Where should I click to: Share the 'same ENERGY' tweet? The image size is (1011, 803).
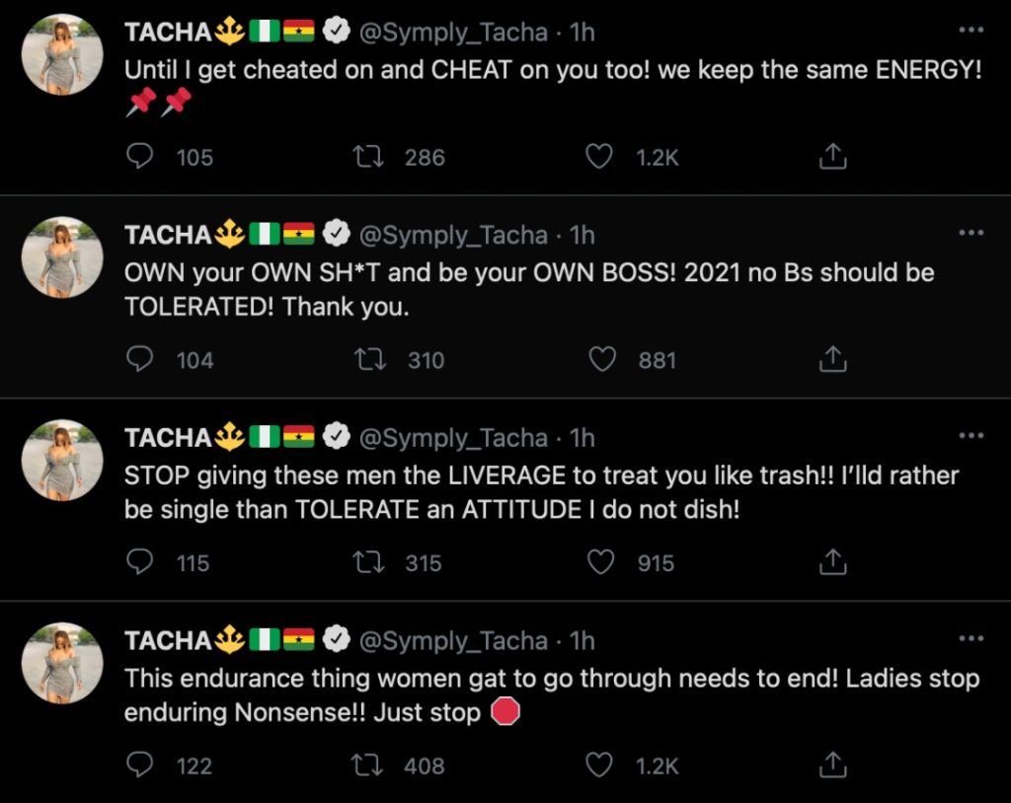[833, 157]
